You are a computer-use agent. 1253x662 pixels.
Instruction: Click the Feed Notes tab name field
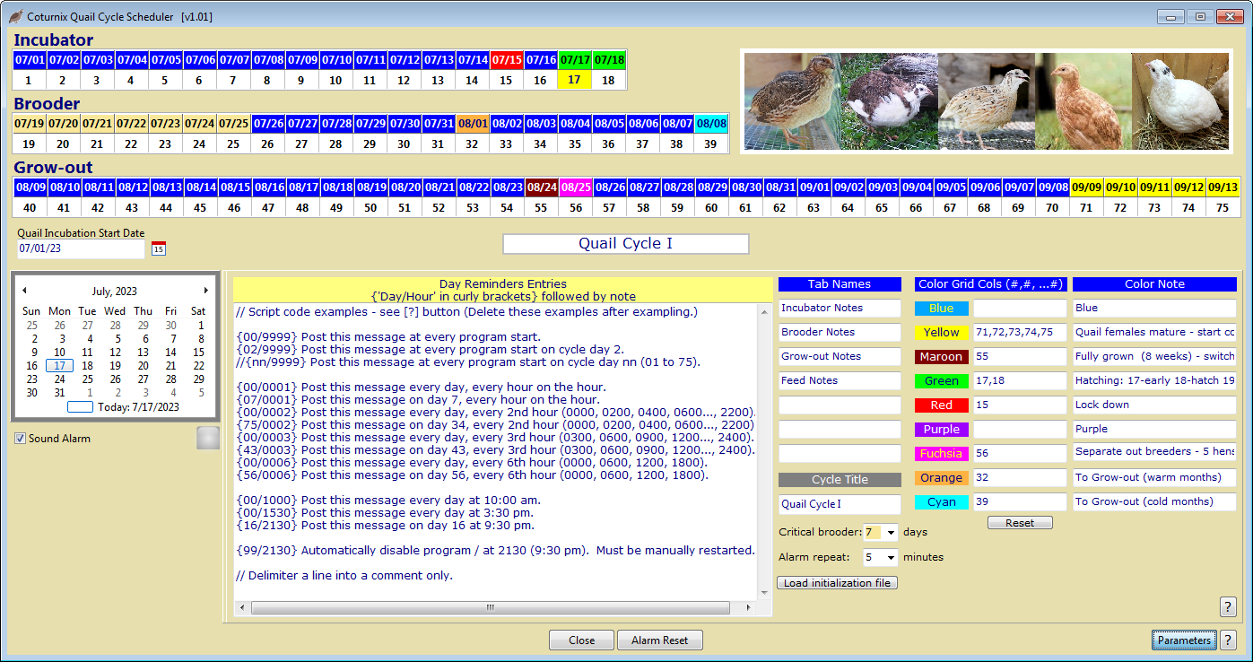click(839, 380)
